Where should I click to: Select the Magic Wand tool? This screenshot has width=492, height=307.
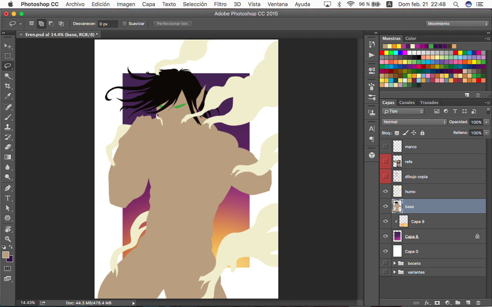click(x=8, y=76)
